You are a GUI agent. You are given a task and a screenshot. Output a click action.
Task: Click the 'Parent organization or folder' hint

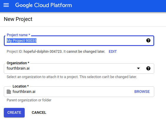click(x=29, y=100)
